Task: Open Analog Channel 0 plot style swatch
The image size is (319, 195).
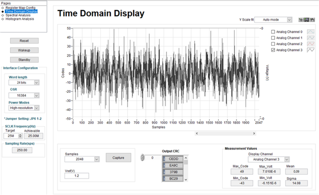Action: [311, 32]
